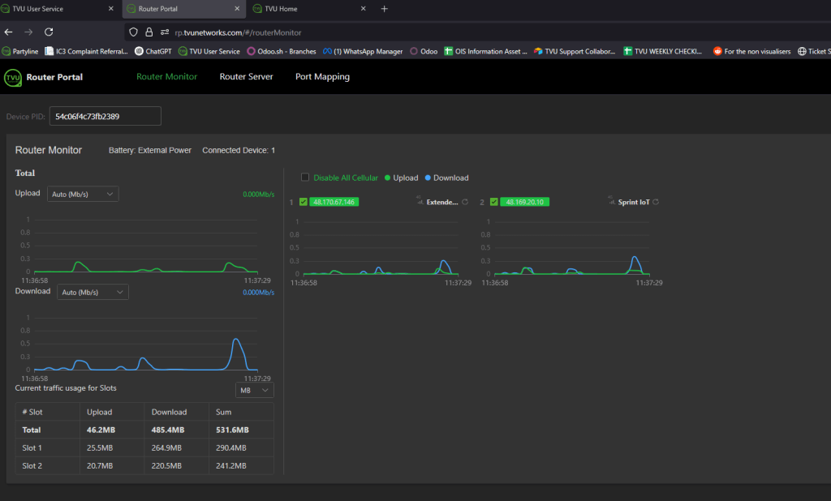
Task: Close the TVU User Service tab
Action: click(110, 8)
